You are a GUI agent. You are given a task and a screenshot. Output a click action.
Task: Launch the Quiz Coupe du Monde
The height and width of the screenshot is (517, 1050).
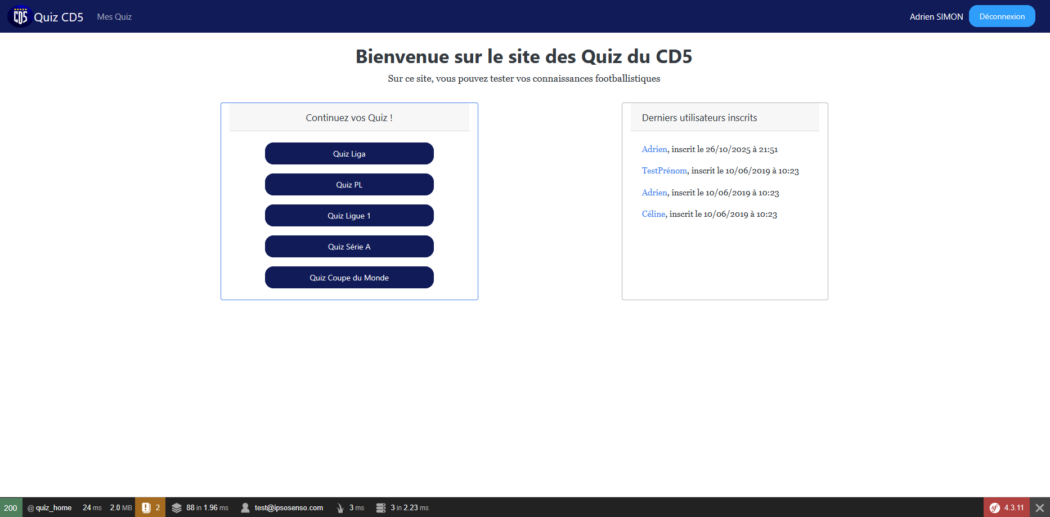tap(349, 277)
